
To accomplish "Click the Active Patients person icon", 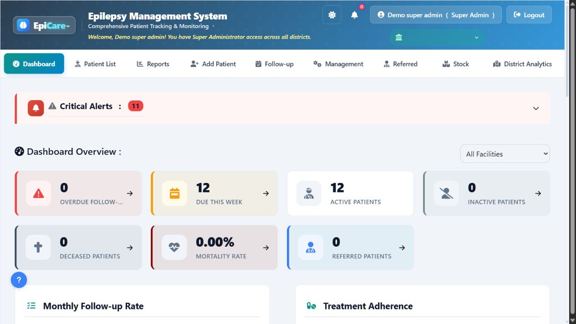I will [x=309, y=193].
